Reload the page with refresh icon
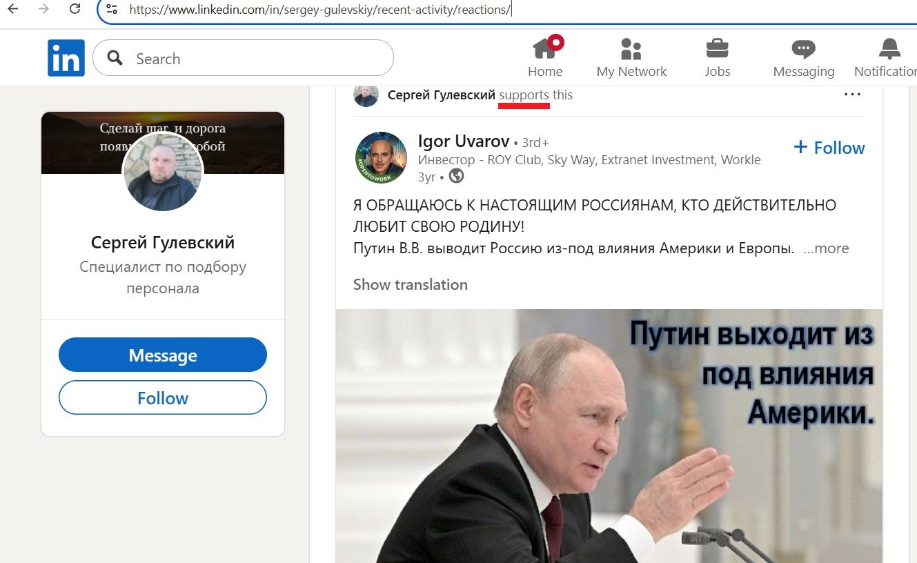Viewport: 917px width, 563px height. (75, 9)
